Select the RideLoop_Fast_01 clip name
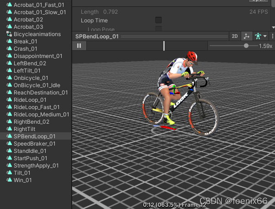Screen dimensions: 275x209 pyautogui.click(x=37, y=107)
